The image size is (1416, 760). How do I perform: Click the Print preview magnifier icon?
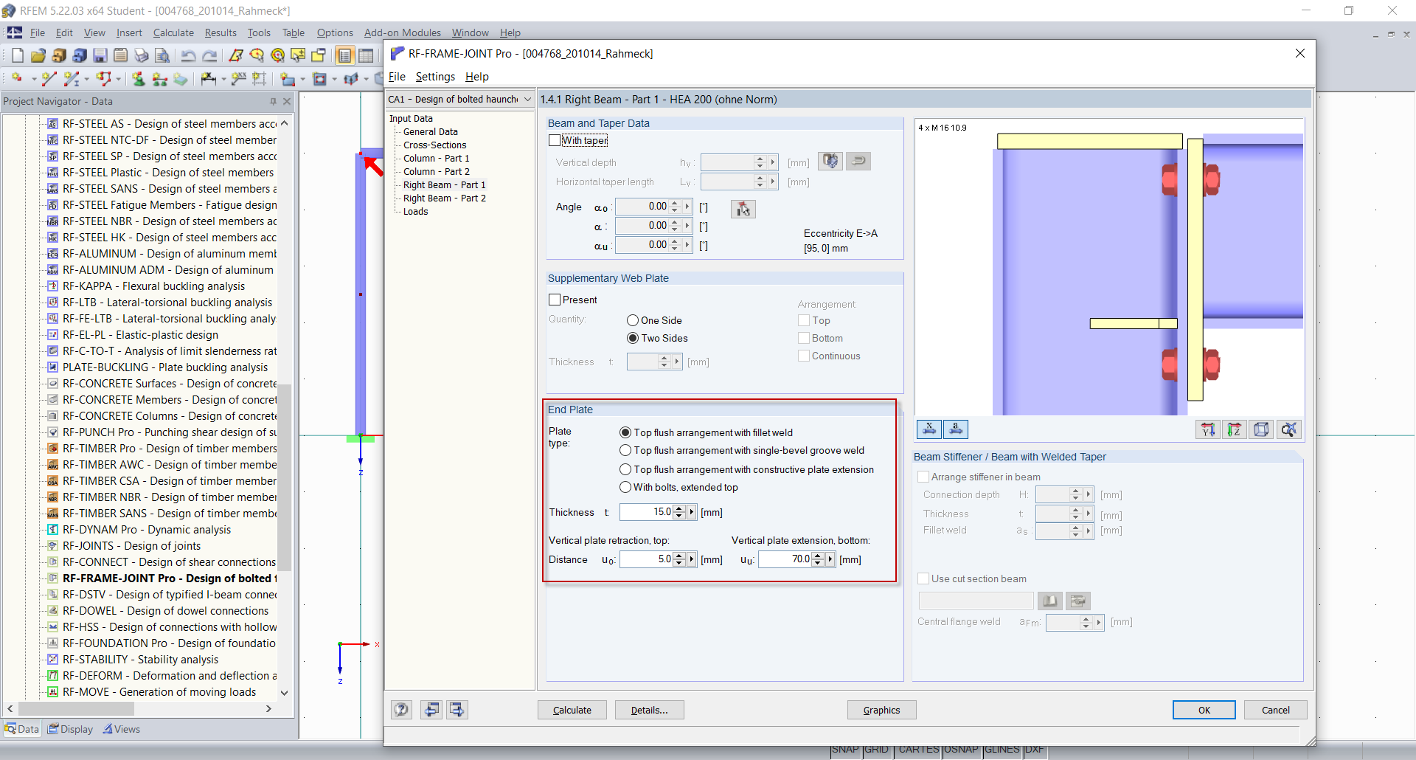[162, 55]
